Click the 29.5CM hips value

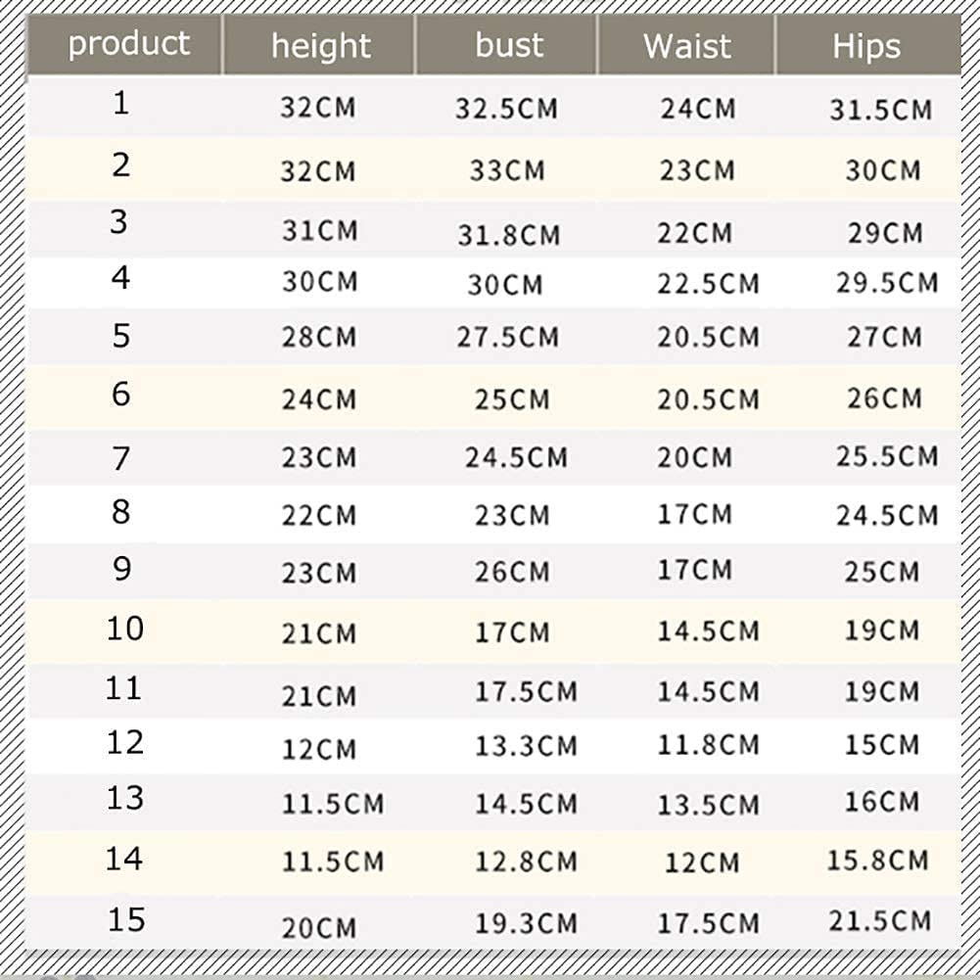888,283
